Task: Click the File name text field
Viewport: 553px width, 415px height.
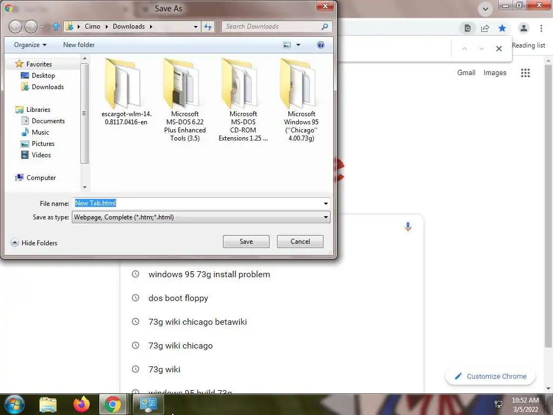Action: pos(197,203)
